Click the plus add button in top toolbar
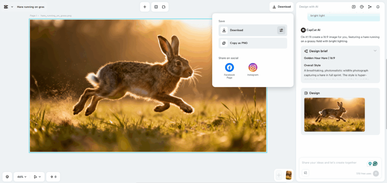This screenshot has width=387, height=183. coord(145,7)
